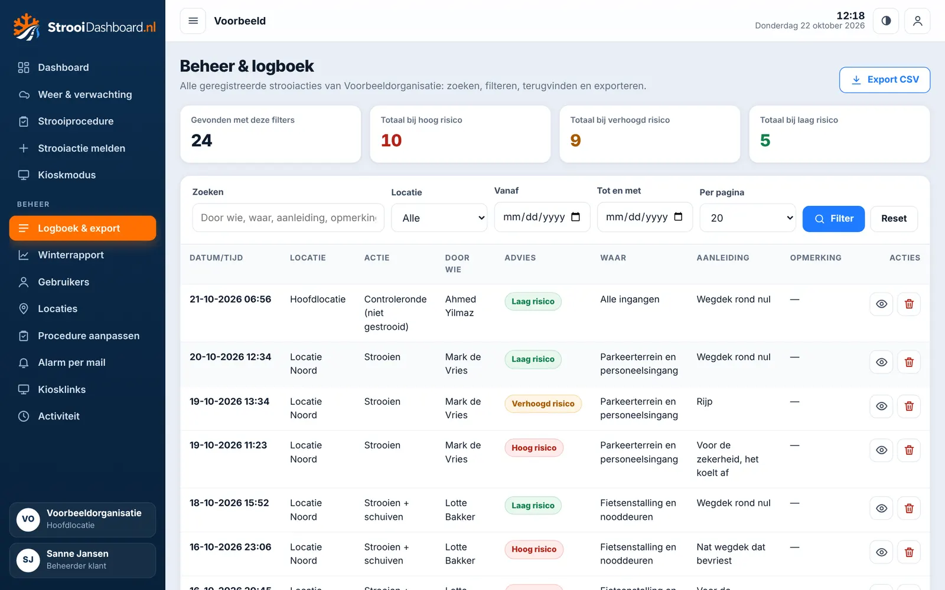Click the Totaal bij laag risico card
The image size is (945, 590).
click(839, 134)
